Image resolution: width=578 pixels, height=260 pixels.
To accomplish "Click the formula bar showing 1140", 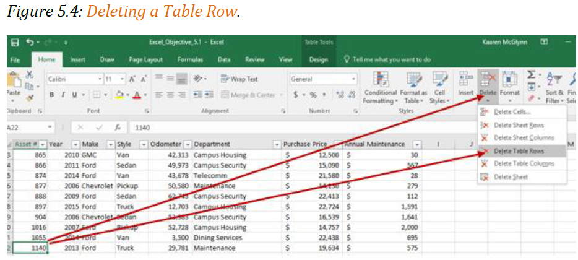I will (x=303, y=128).
